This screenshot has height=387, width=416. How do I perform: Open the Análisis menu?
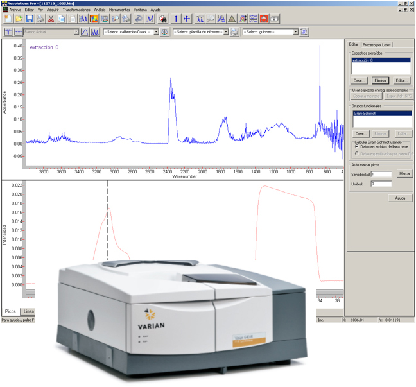(x=100, y=10)
